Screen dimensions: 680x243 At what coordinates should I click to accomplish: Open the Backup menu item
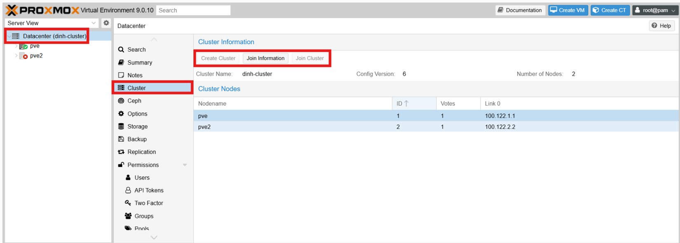(153, 139)
